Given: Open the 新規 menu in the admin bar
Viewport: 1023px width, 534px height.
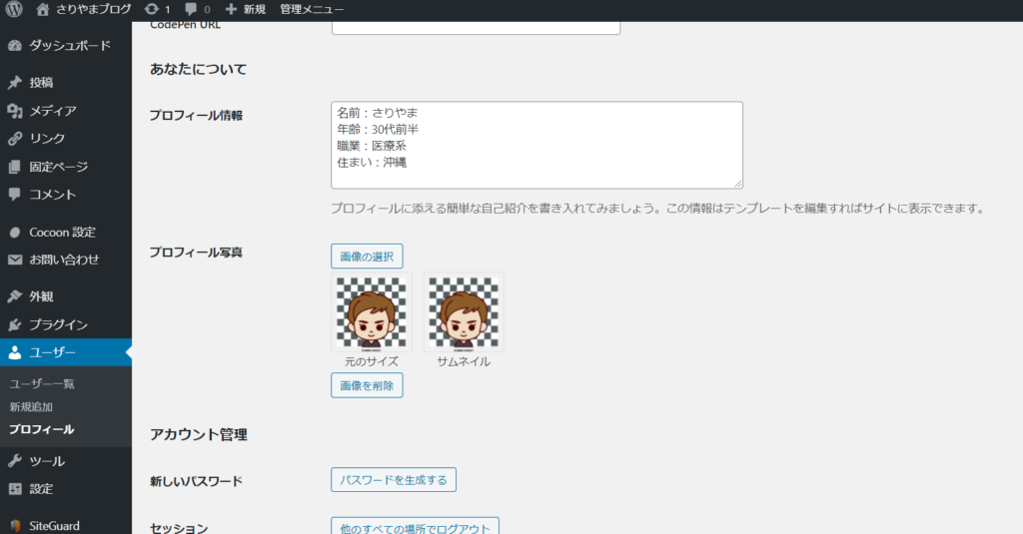Looking at the screenshot, I should tap(255, 9).
